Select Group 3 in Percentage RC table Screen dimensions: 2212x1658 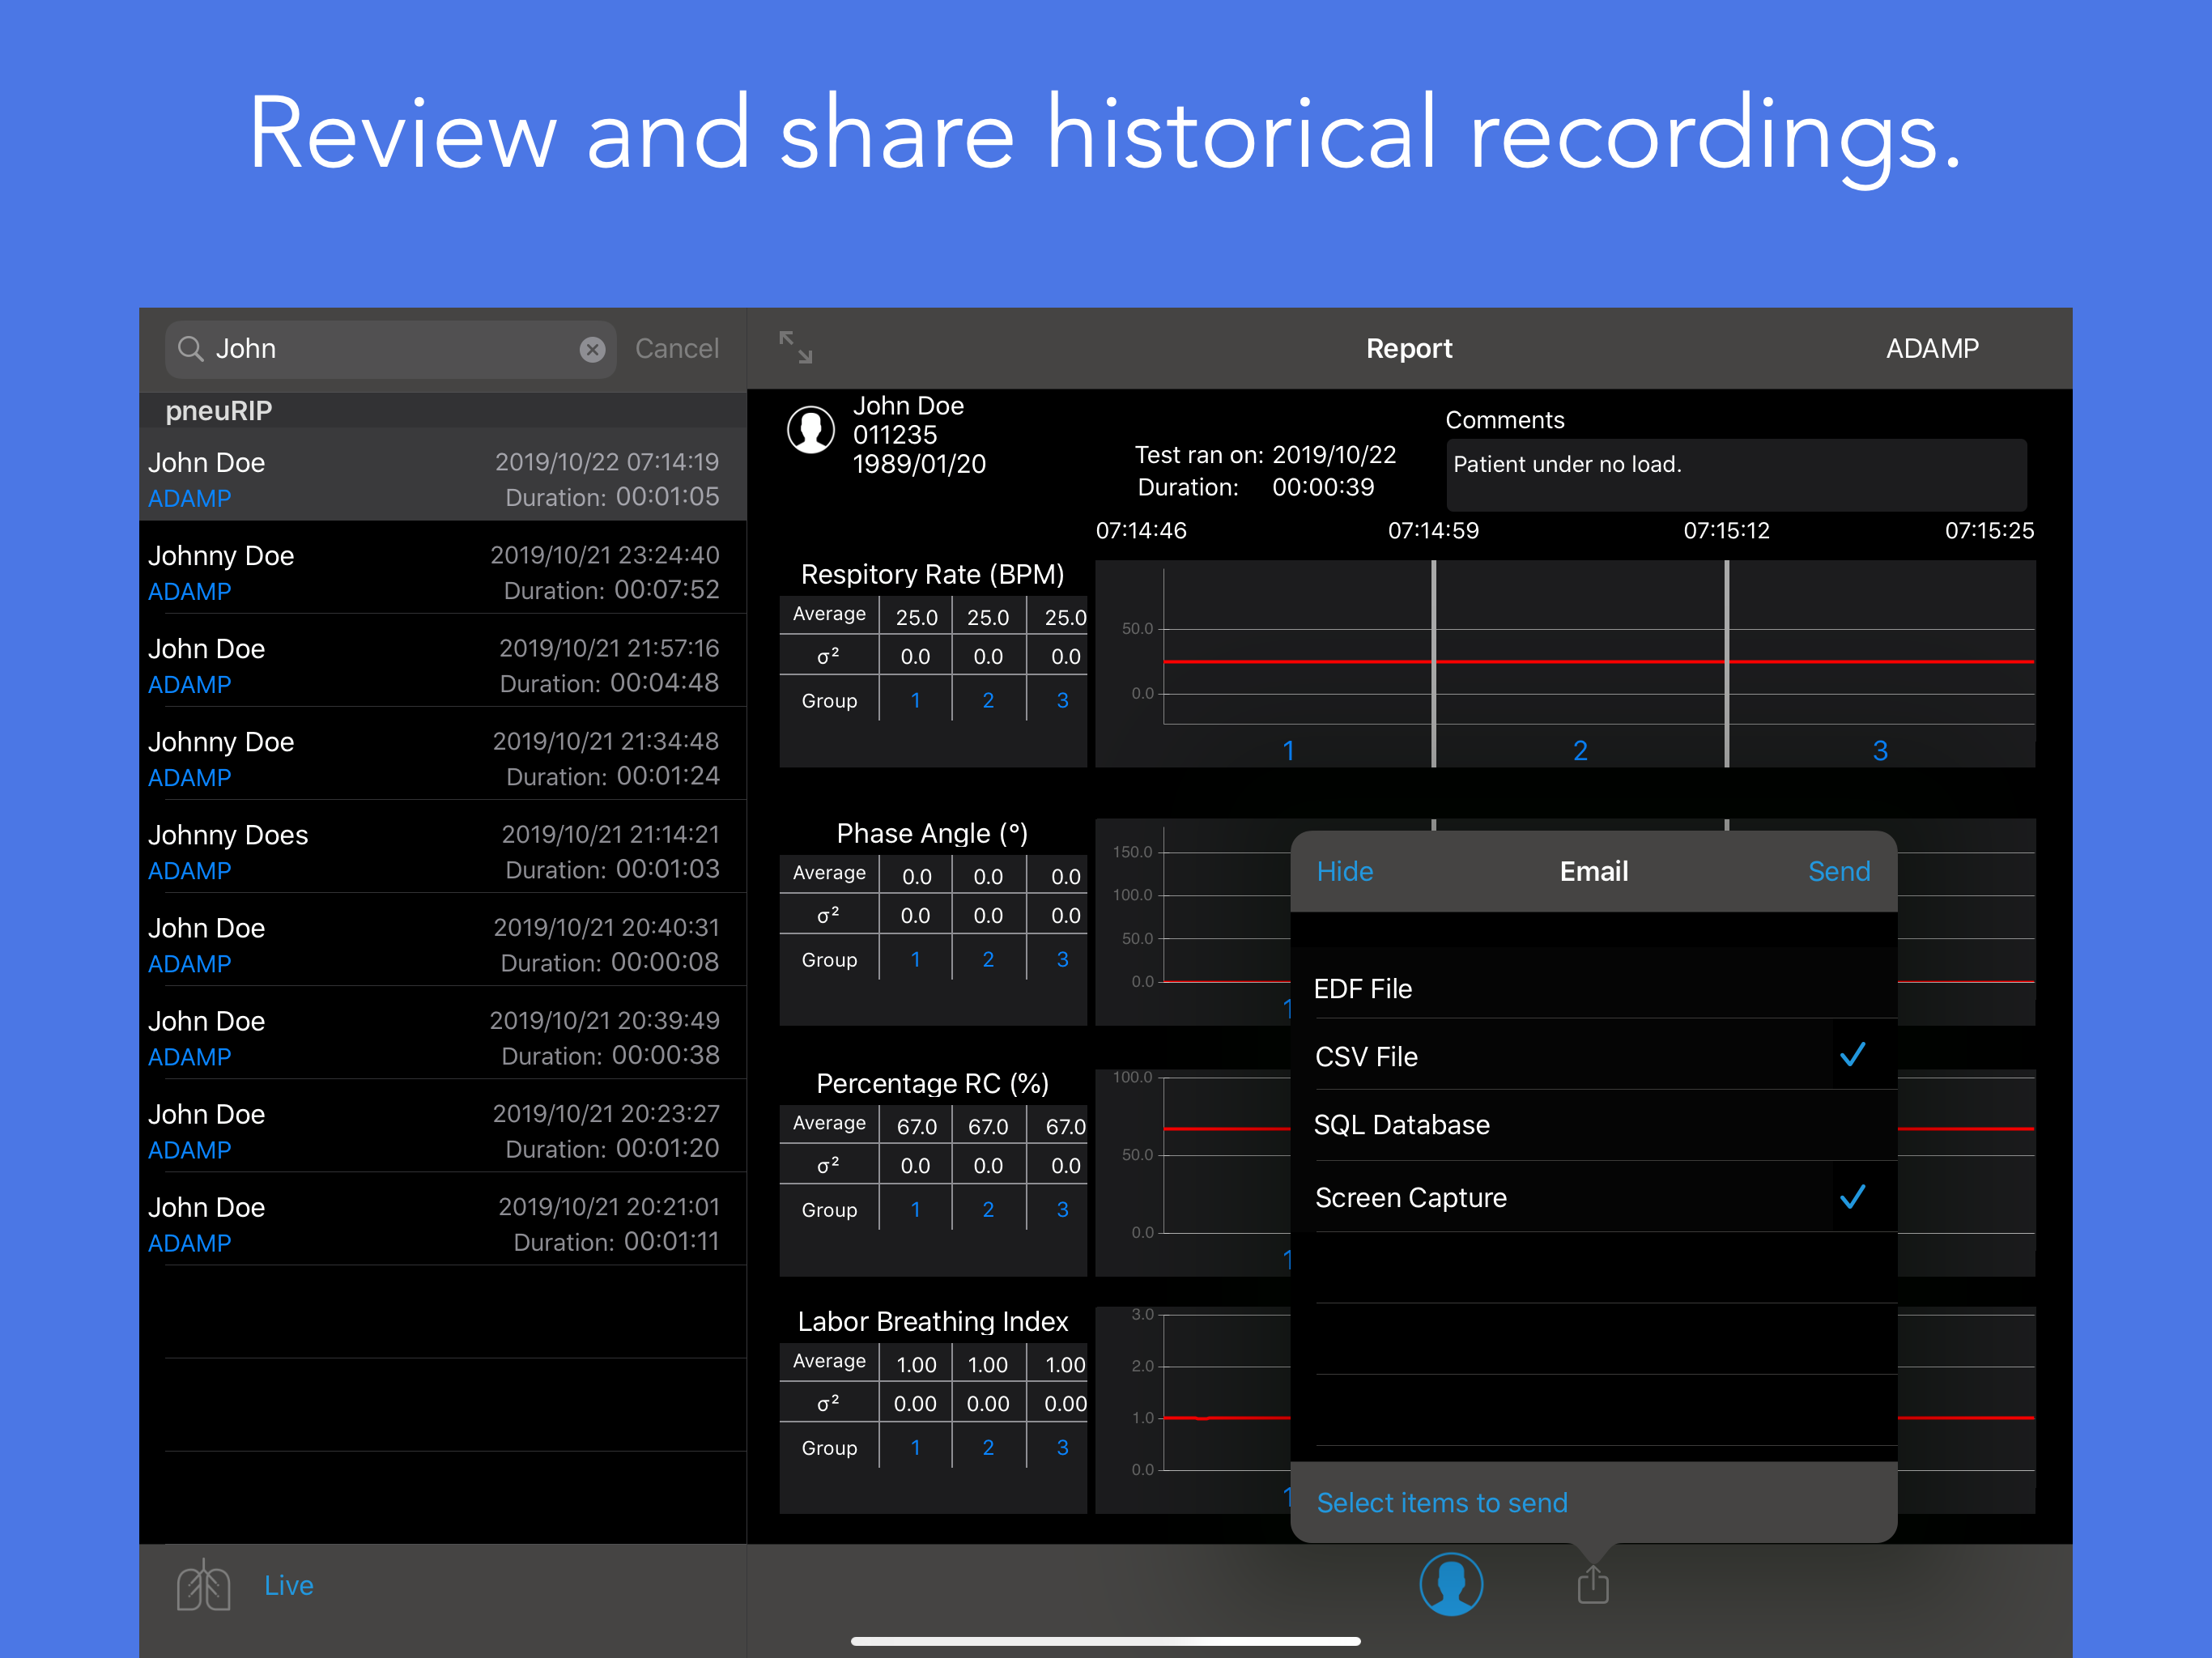(x=1062, y=1209)
